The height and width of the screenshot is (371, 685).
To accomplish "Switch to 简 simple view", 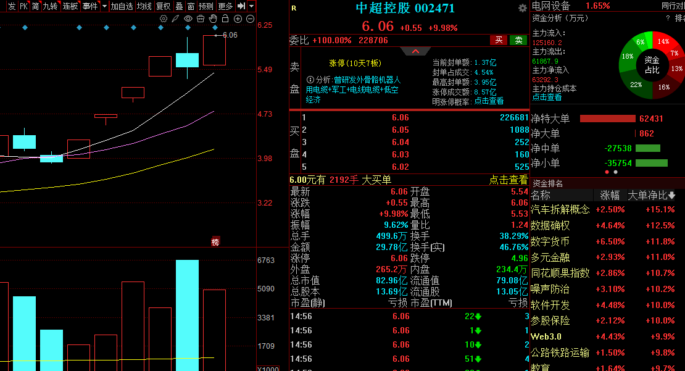I will click(35, 6).
